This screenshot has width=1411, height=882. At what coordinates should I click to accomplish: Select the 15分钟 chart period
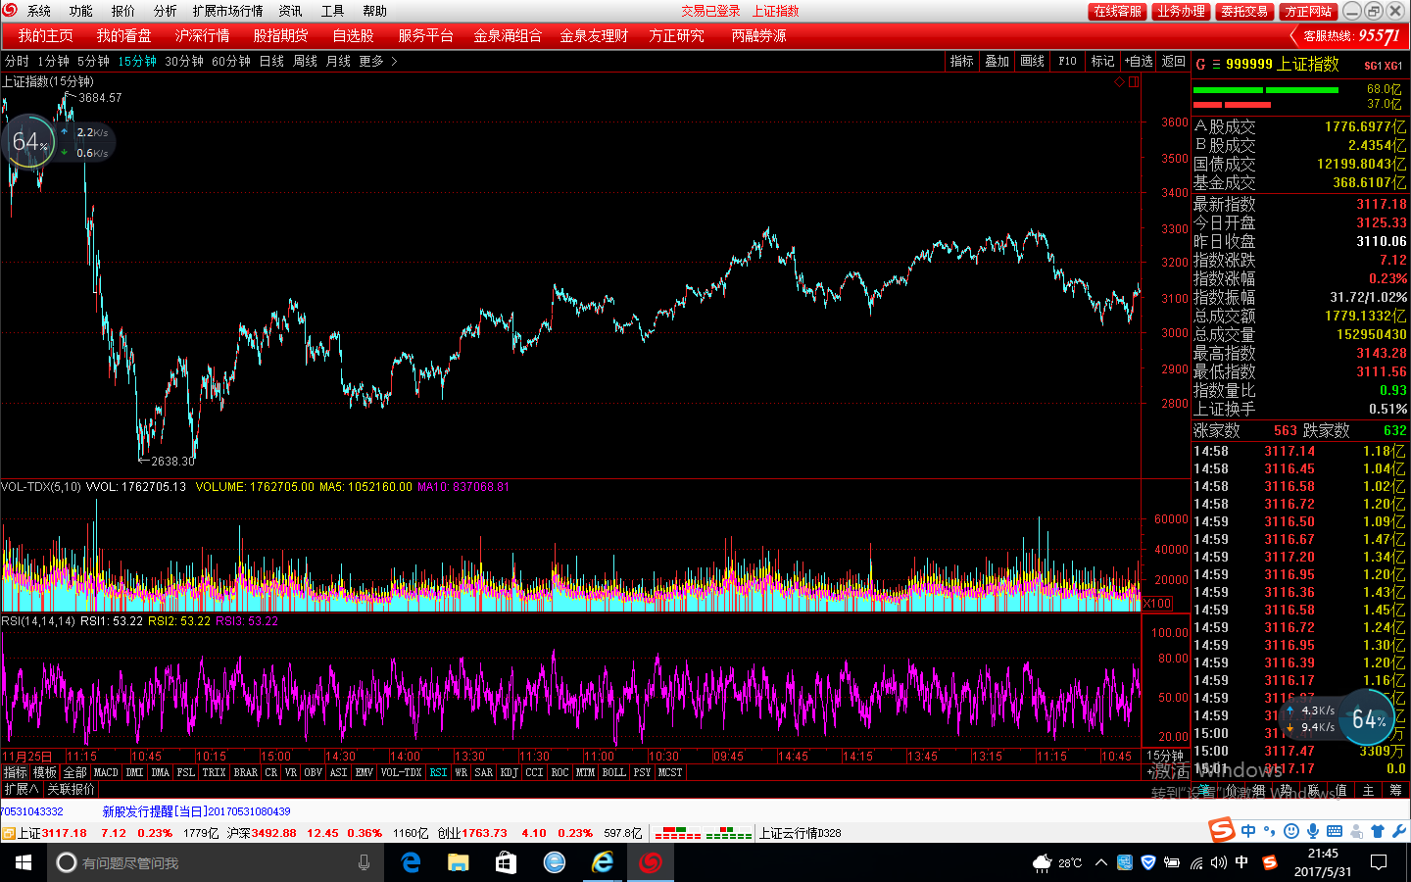tap(137, 61)
